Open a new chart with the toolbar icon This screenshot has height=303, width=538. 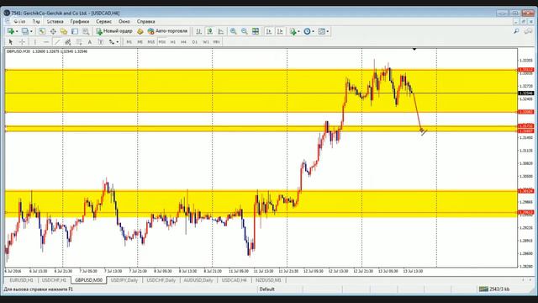click(10, 31)
